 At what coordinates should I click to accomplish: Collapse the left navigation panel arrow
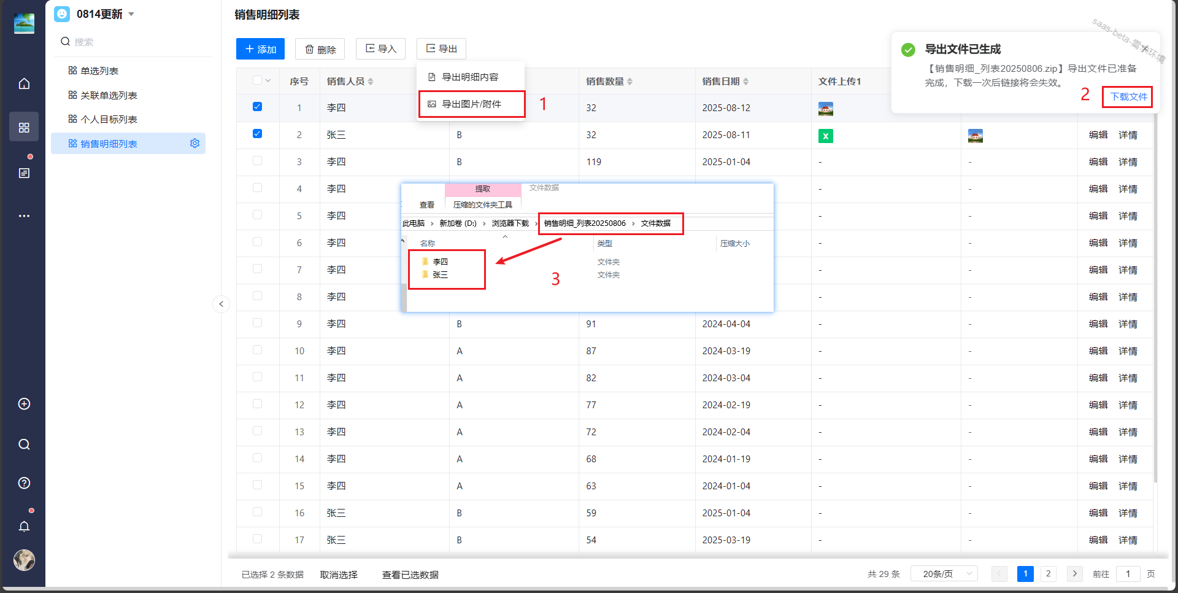coord(221,304)
